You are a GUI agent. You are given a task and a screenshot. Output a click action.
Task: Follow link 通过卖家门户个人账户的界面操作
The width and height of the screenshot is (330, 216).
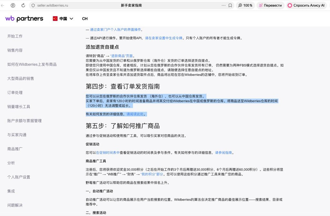click(116, 30)
